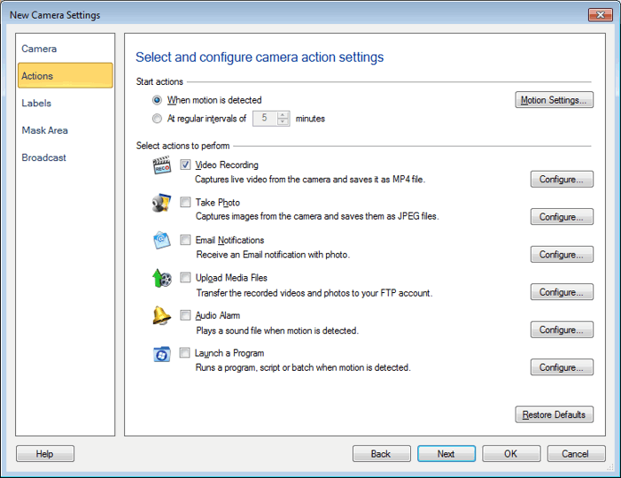Enable the Audio Alarm checkbox
Image resolution: width=621 pixels, height=478 pixels.
click(x=185, y=315)
